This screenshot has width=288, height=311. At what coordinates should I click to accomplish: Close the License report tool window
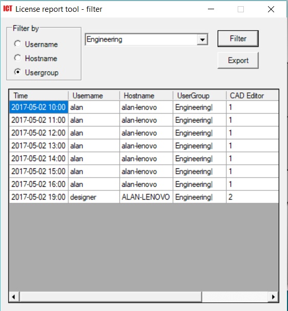[x=271, y=9]
